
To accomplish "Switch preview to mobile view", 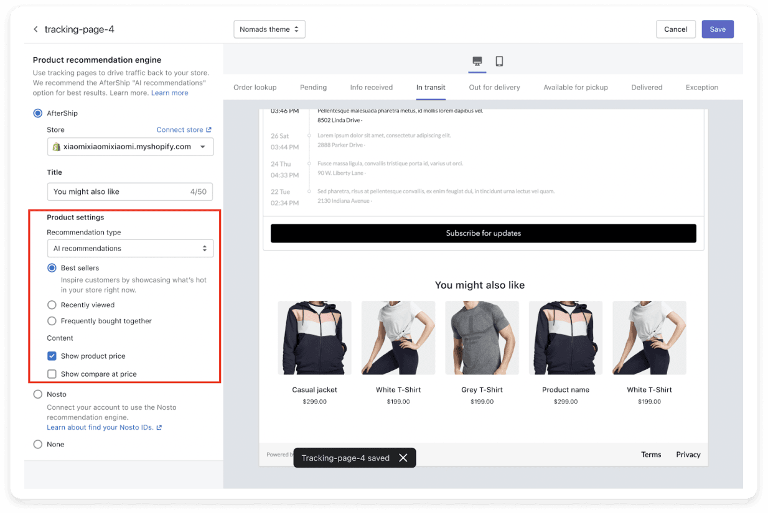I will (499, 62).
